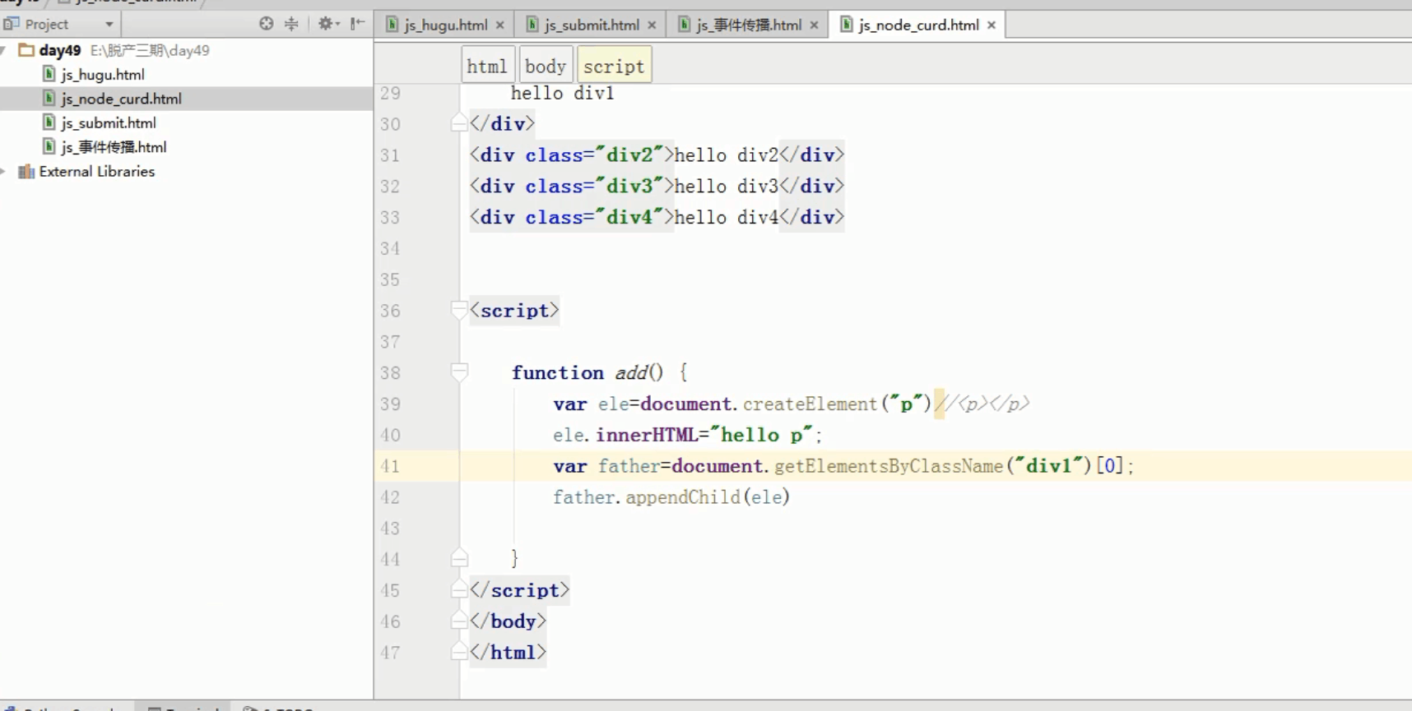The image size is (1412, 711).
Task: Fold the add function at line 38
Action: point(460,372)
